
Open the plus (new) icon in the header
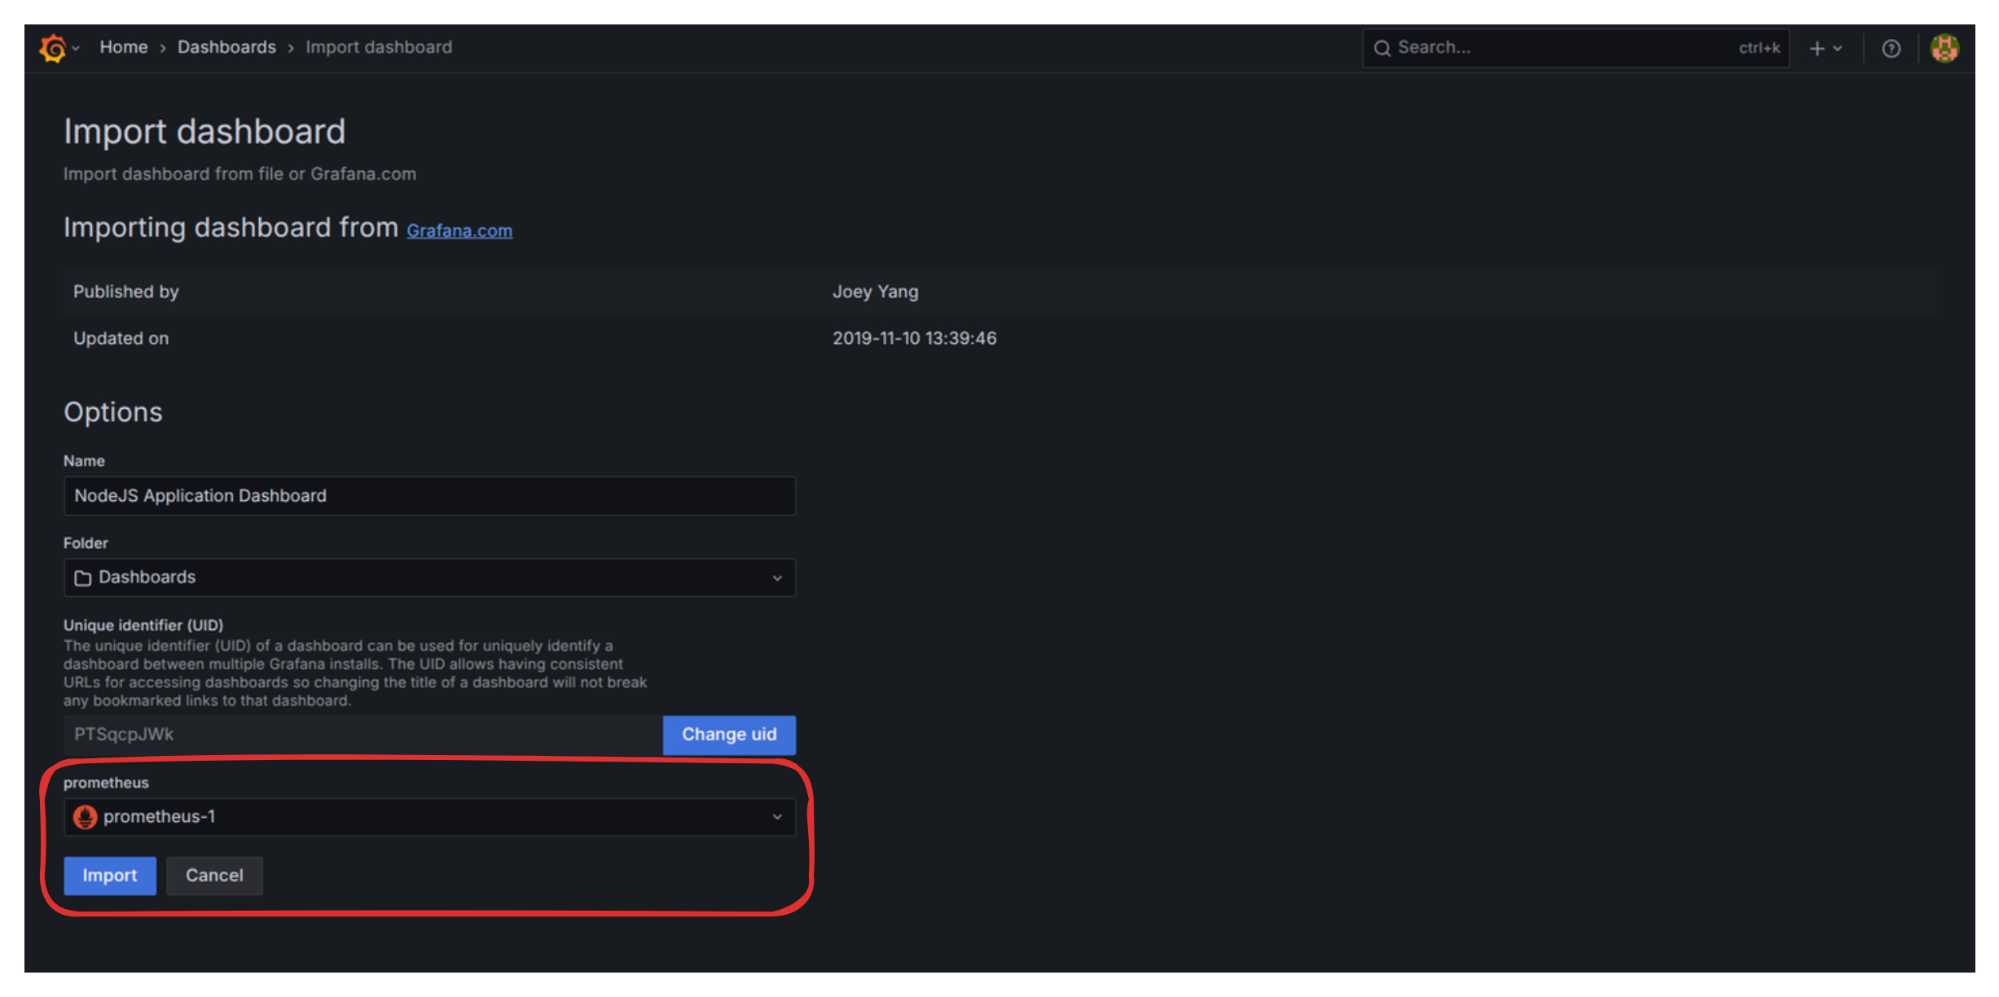(x=1817, y=48)
